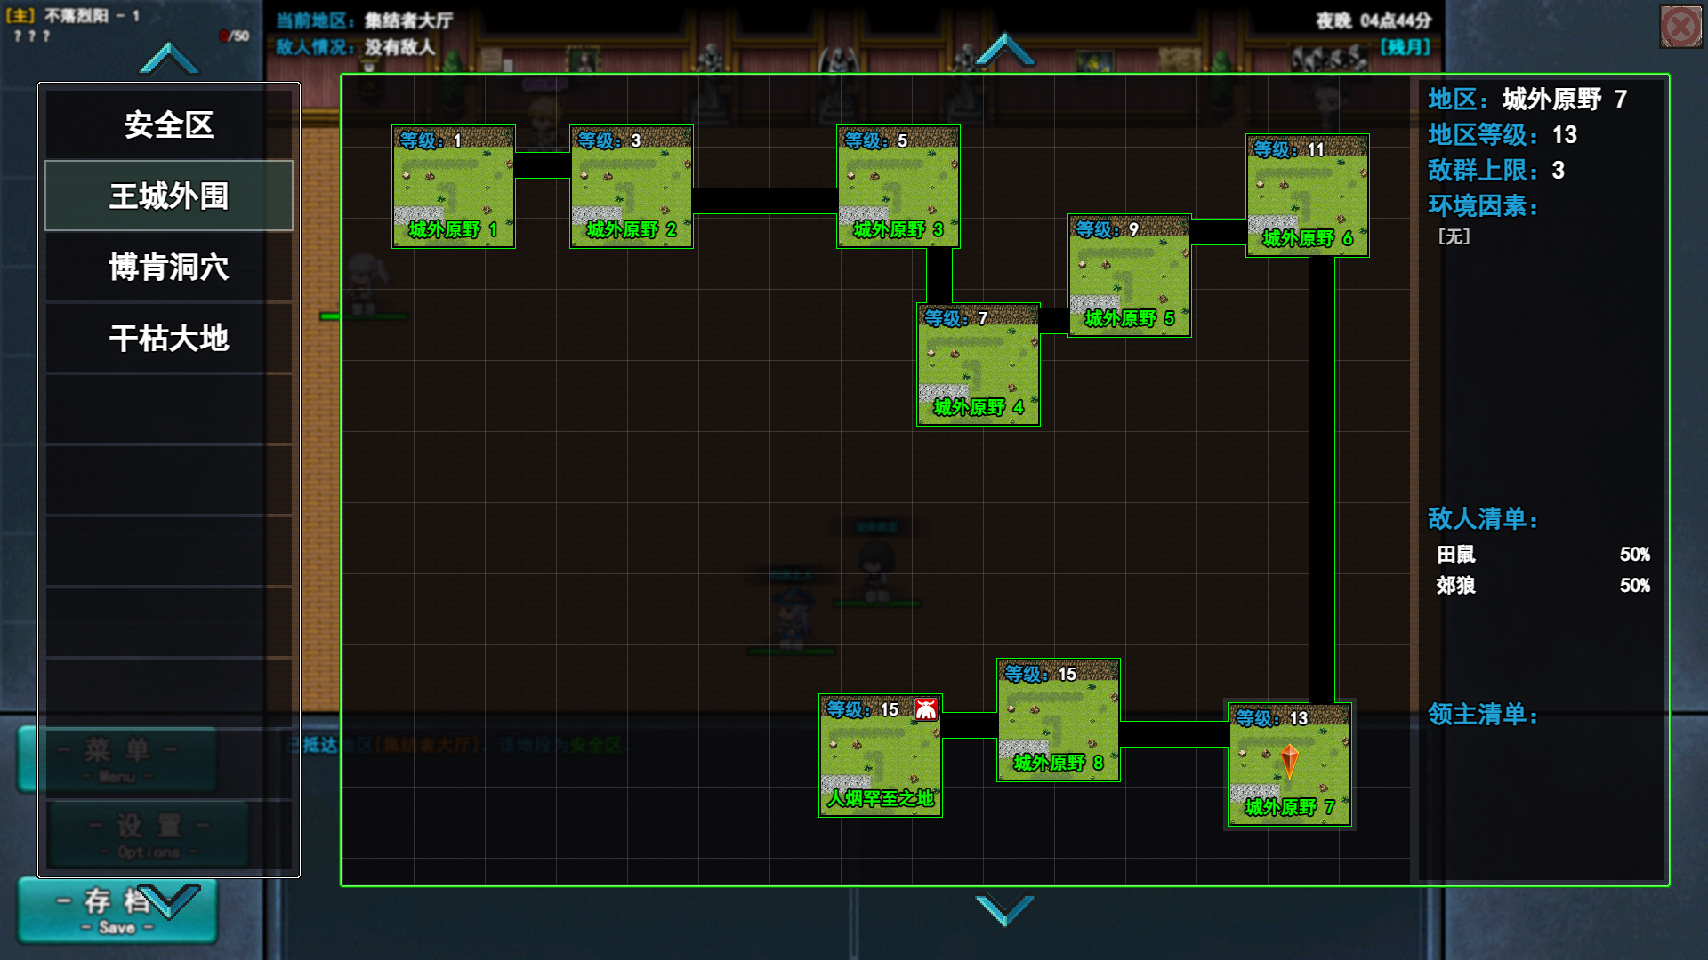Choose the 城外原野 4 map tile

(979, 364)
